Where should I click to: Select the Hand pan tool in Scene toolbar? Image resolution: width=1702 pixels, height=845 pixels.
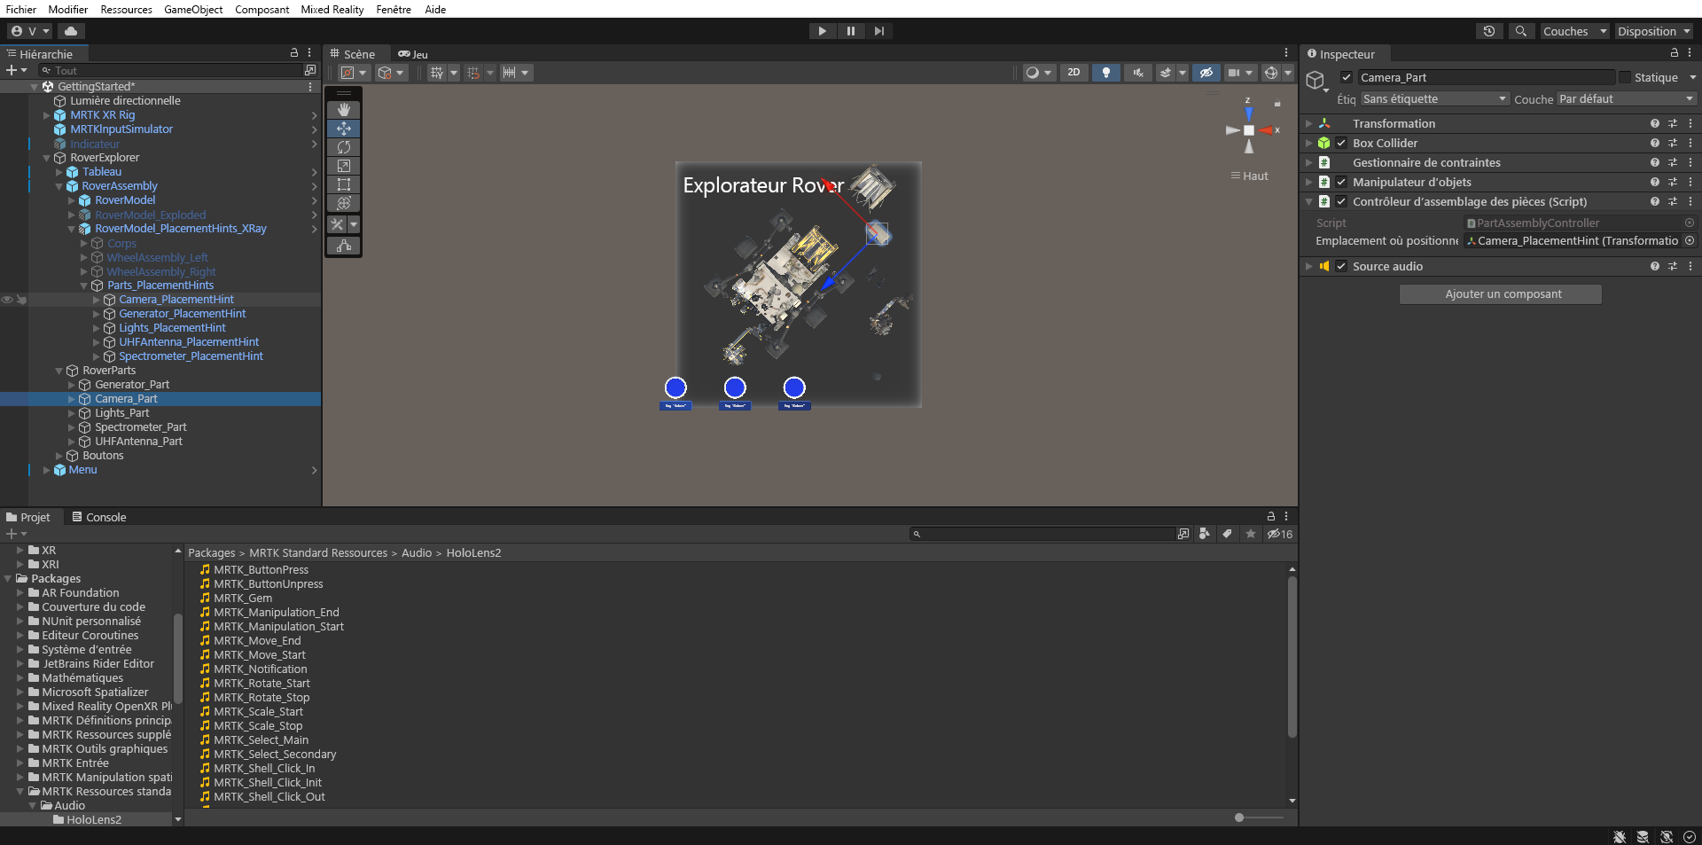344,110
